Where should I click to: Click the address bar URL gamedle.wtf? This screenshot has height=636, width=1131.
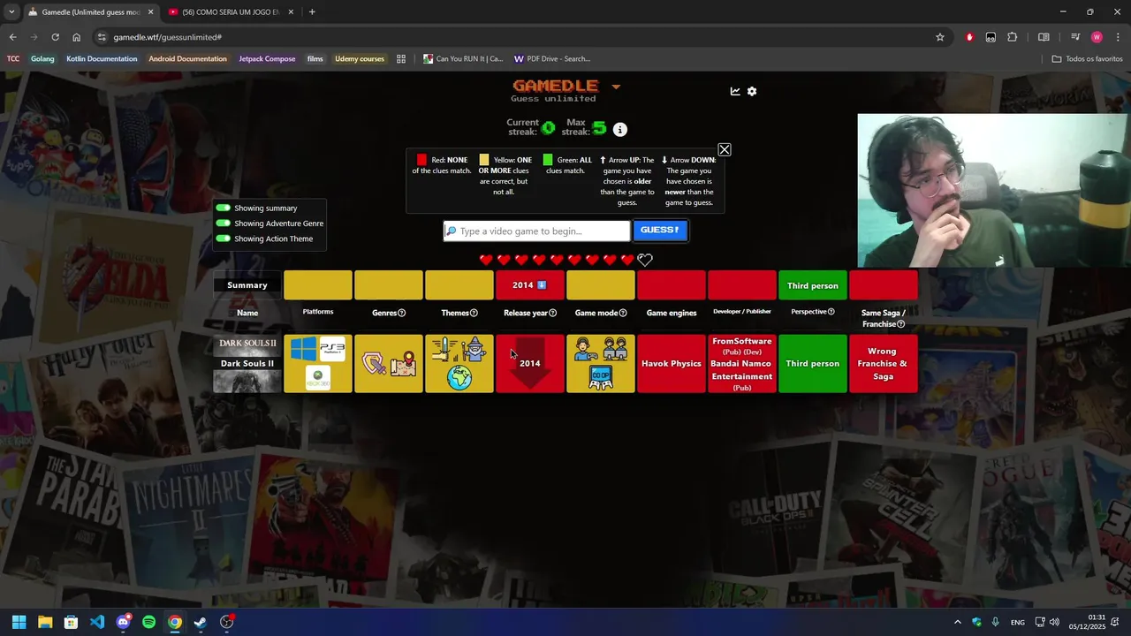(168, 37)
